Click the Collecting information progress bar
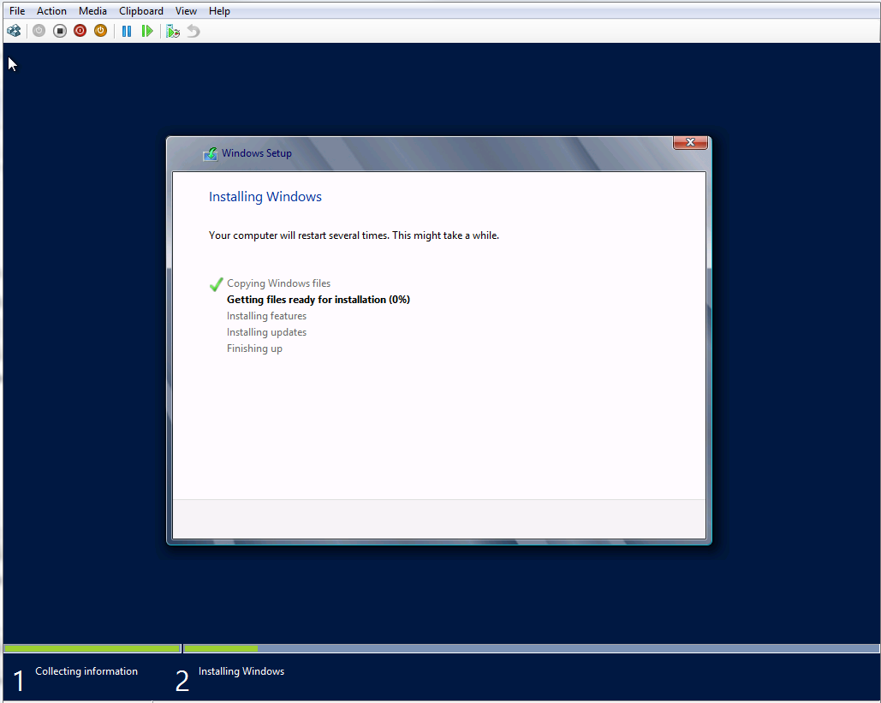Screen dimensions: 881x703 (92, 649)
